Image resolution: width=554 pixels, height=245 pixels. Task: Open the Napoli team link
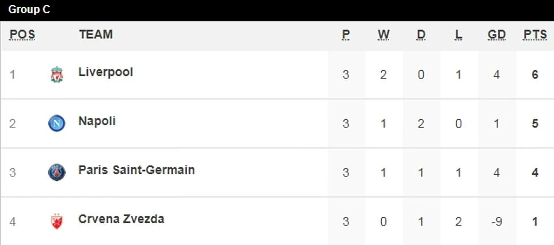click(x=97, y=121)
